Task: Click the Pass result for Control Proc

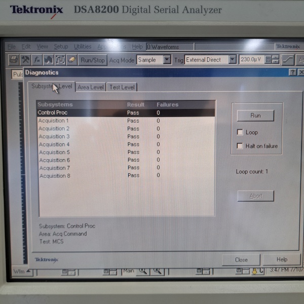Action: (133, 112)
